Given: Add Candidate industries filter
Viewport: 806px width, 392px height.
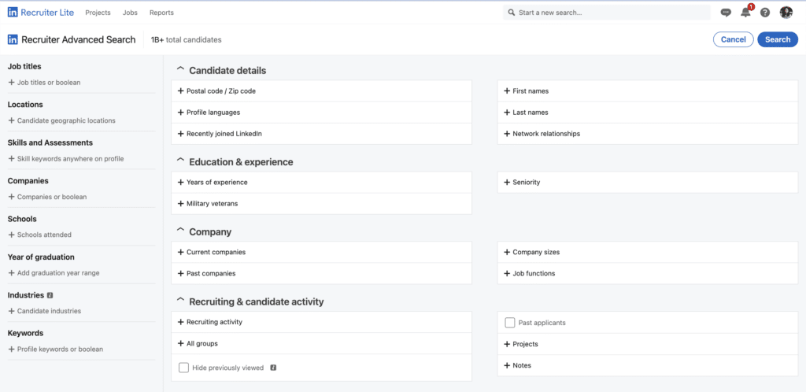Looking at the screenshot, I should click(x=45, y=311).
